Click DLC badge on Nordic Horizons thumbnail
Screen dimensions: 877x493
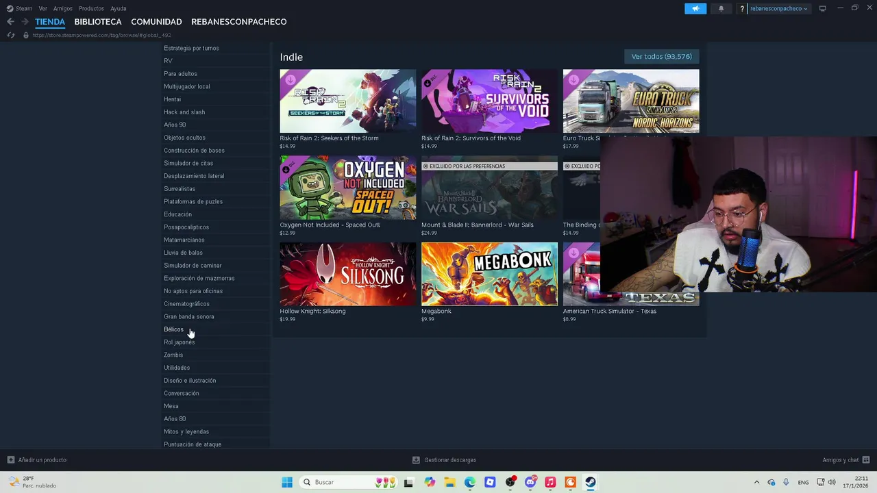(x=573, y=79)
